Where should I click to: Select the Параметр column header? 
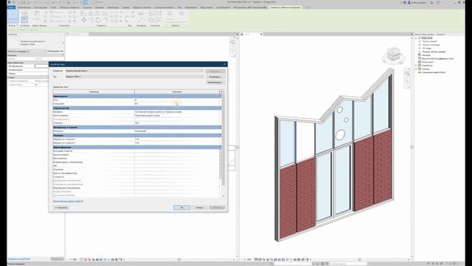point(94,92)
